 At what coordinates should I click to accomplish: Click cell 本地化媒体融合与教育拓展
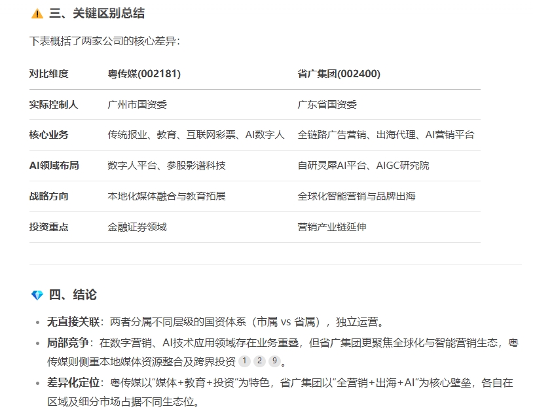coord(166,196)
